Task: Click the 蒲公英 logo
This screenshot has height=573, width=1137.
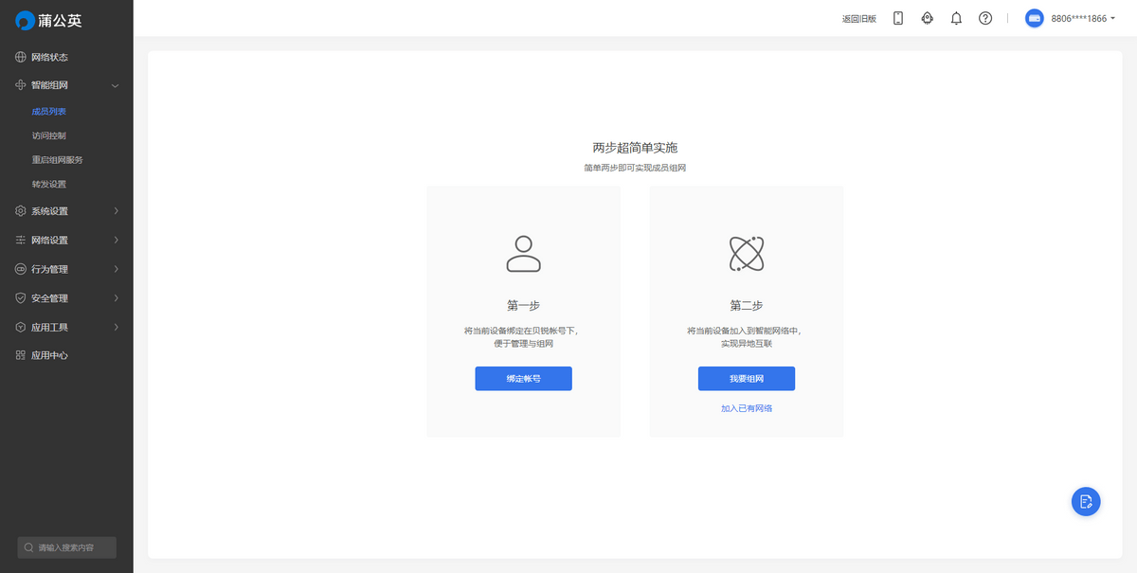Action: point(49,20)
